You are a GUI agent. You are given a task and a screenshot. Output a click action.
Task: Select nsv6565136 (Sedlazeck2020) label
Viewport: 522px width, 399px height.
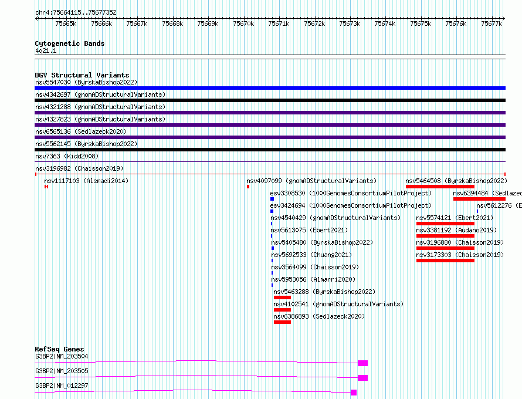(x=81, y=131)
